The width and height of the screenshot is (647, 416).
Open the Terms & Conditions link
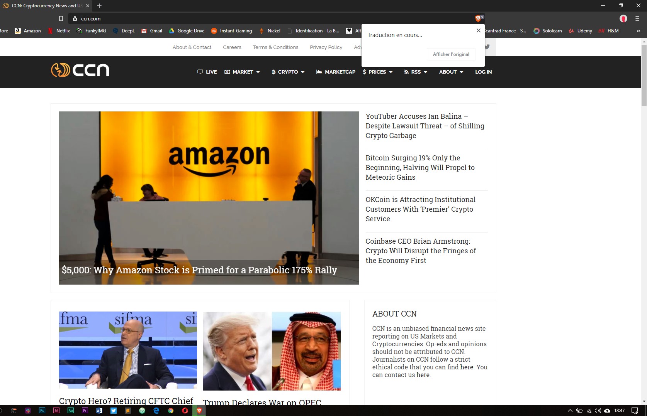[275, 47]
